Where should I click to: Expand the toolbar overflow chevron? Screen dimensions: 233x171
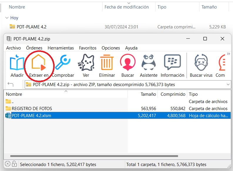(x=229, y=54)
